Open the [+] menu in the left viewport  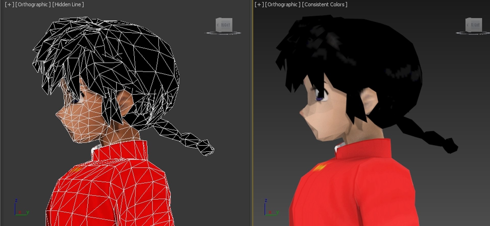(9, 5)
